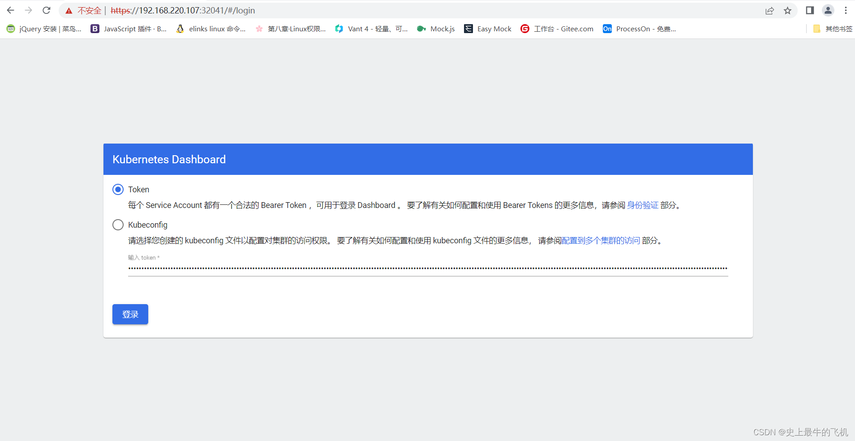Open the 身份验证 documentation link
855x441 pixels.
[643, 205]
